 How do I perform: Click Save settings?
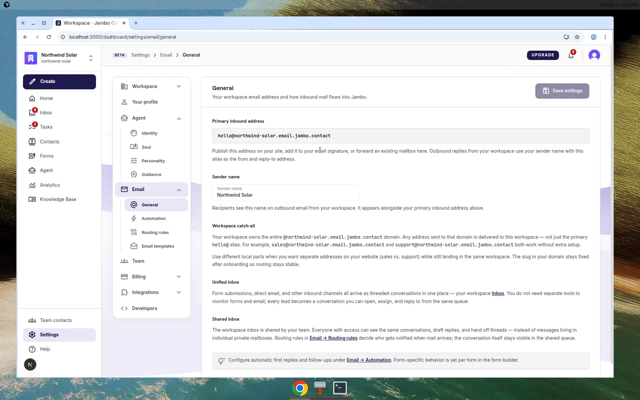coord(562,91)
